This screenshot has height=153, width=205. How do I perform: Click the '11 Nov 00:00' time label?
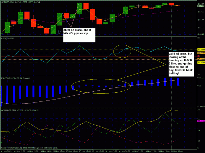tap(177, 151)
